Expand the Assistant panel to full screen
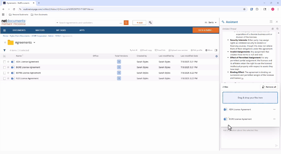 point(271,22)
